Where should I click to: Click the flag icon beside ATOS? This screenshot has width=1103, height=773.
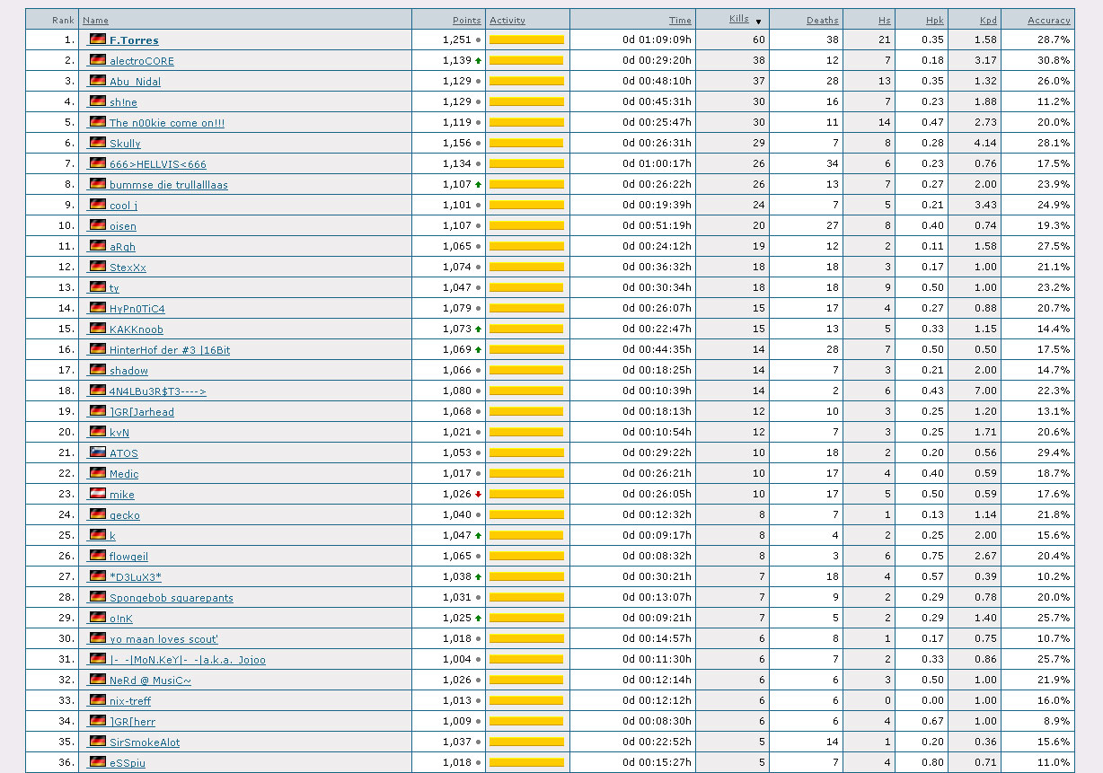(97, 452)
